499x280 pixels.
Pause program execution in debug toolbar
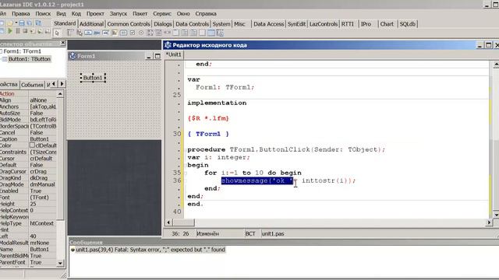[x=18, y=31]
